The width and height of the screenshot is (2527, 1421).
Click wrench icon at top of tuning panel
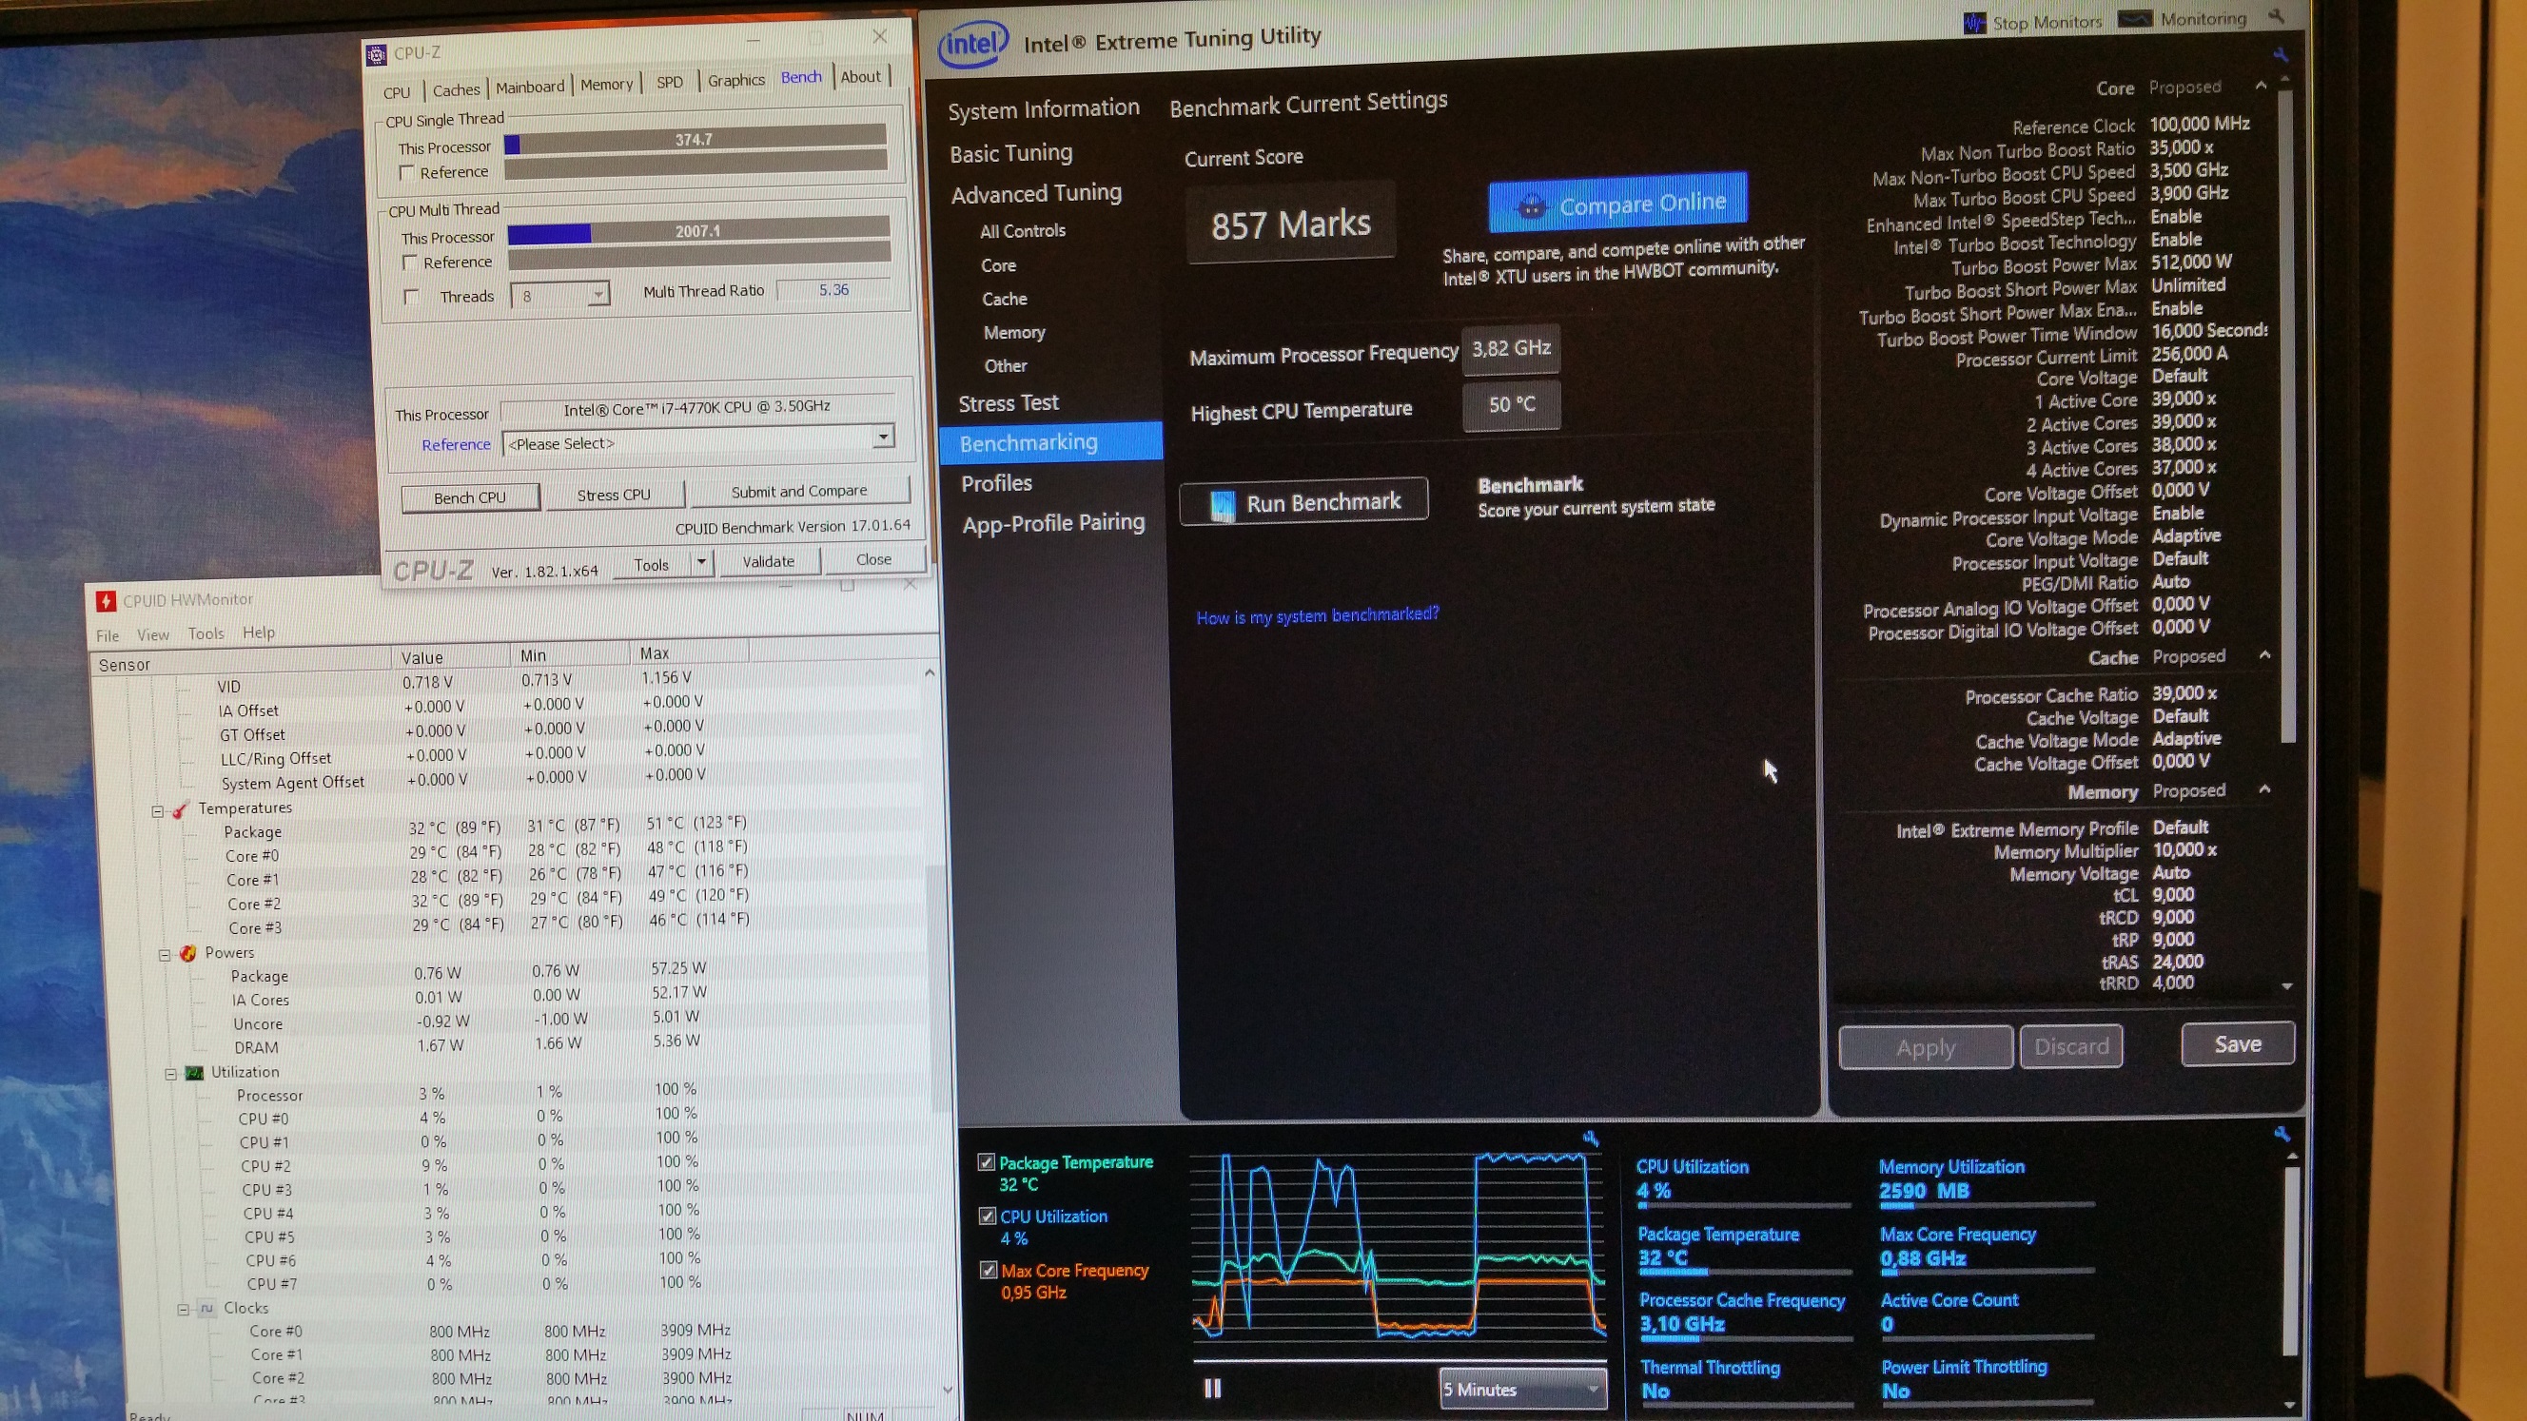coord(2280,54)
